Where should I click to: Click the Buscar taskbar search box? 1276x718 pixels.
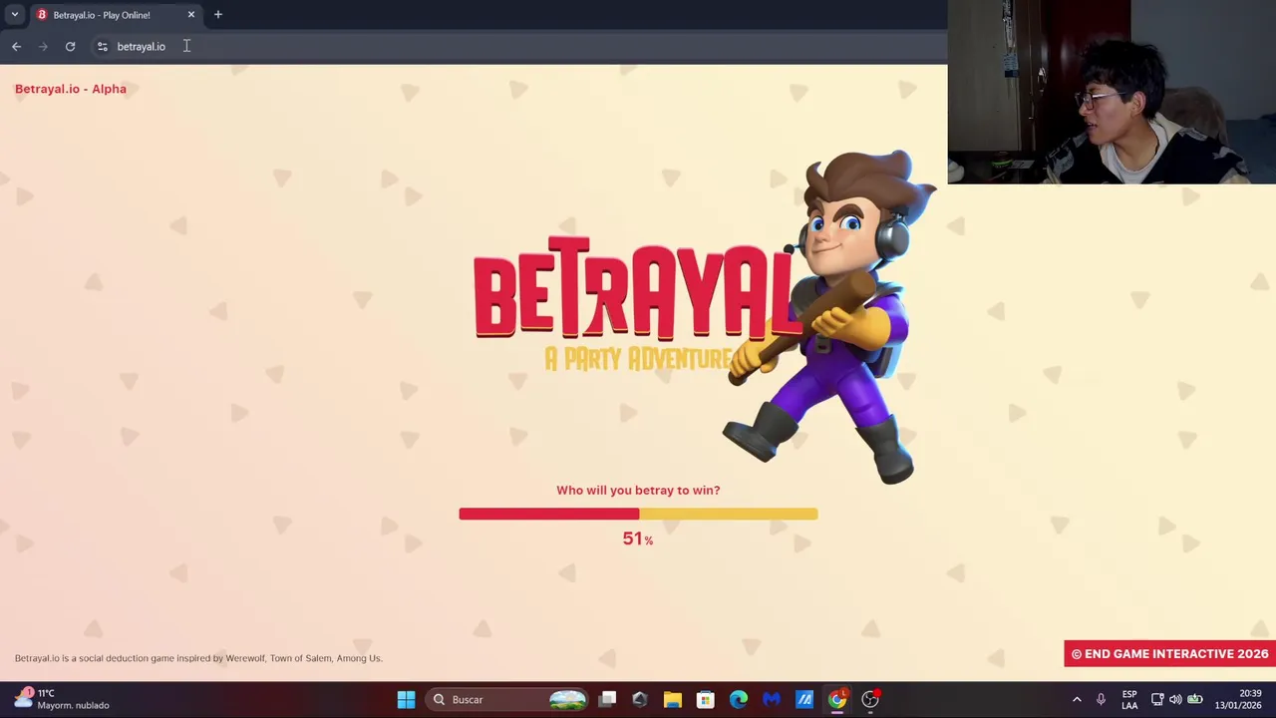point(508,699)
